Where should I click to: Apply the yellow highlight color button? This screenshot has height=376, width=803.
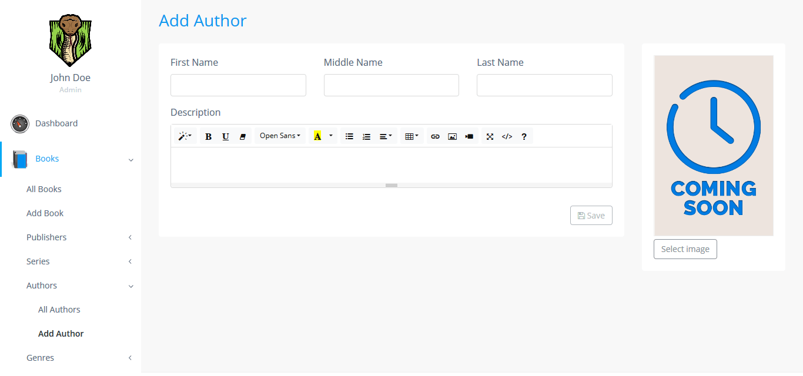317,136
